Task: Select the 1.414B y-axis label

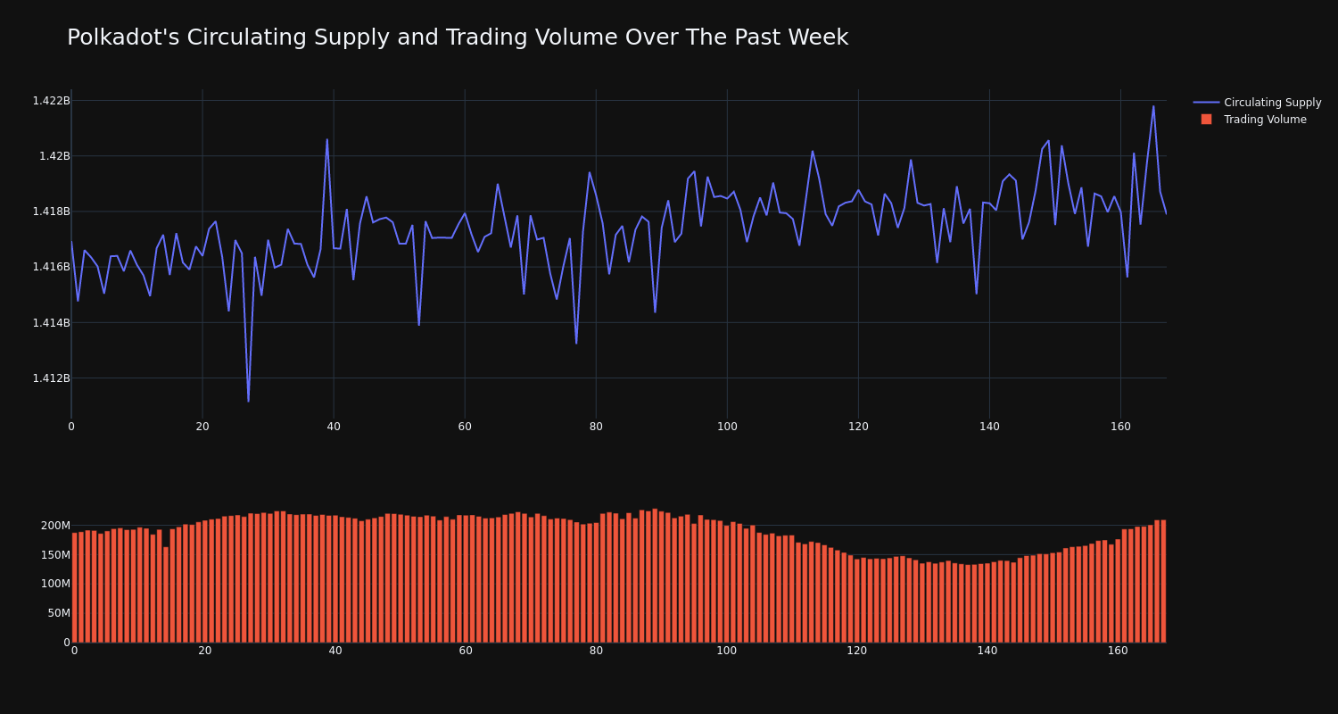Action: click(x=51, y=322)
